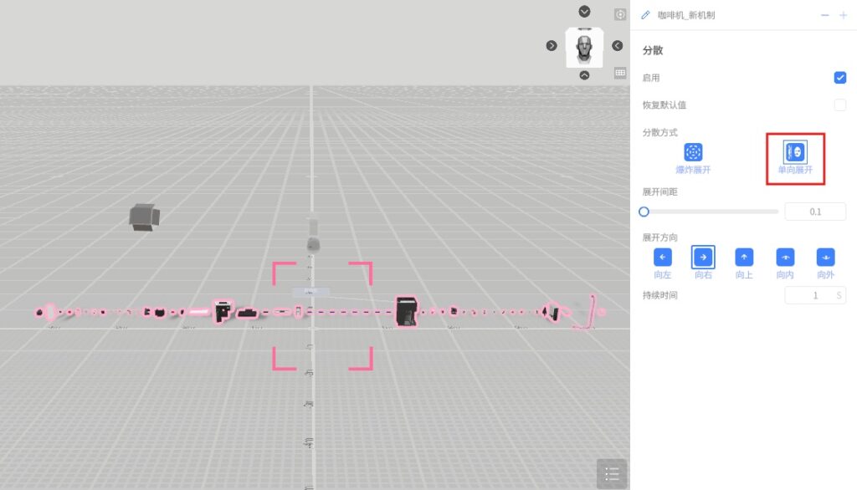Click the pencil edit icon beside 咖啡机_新机制

pyautogui.click(x=645, y=15)
